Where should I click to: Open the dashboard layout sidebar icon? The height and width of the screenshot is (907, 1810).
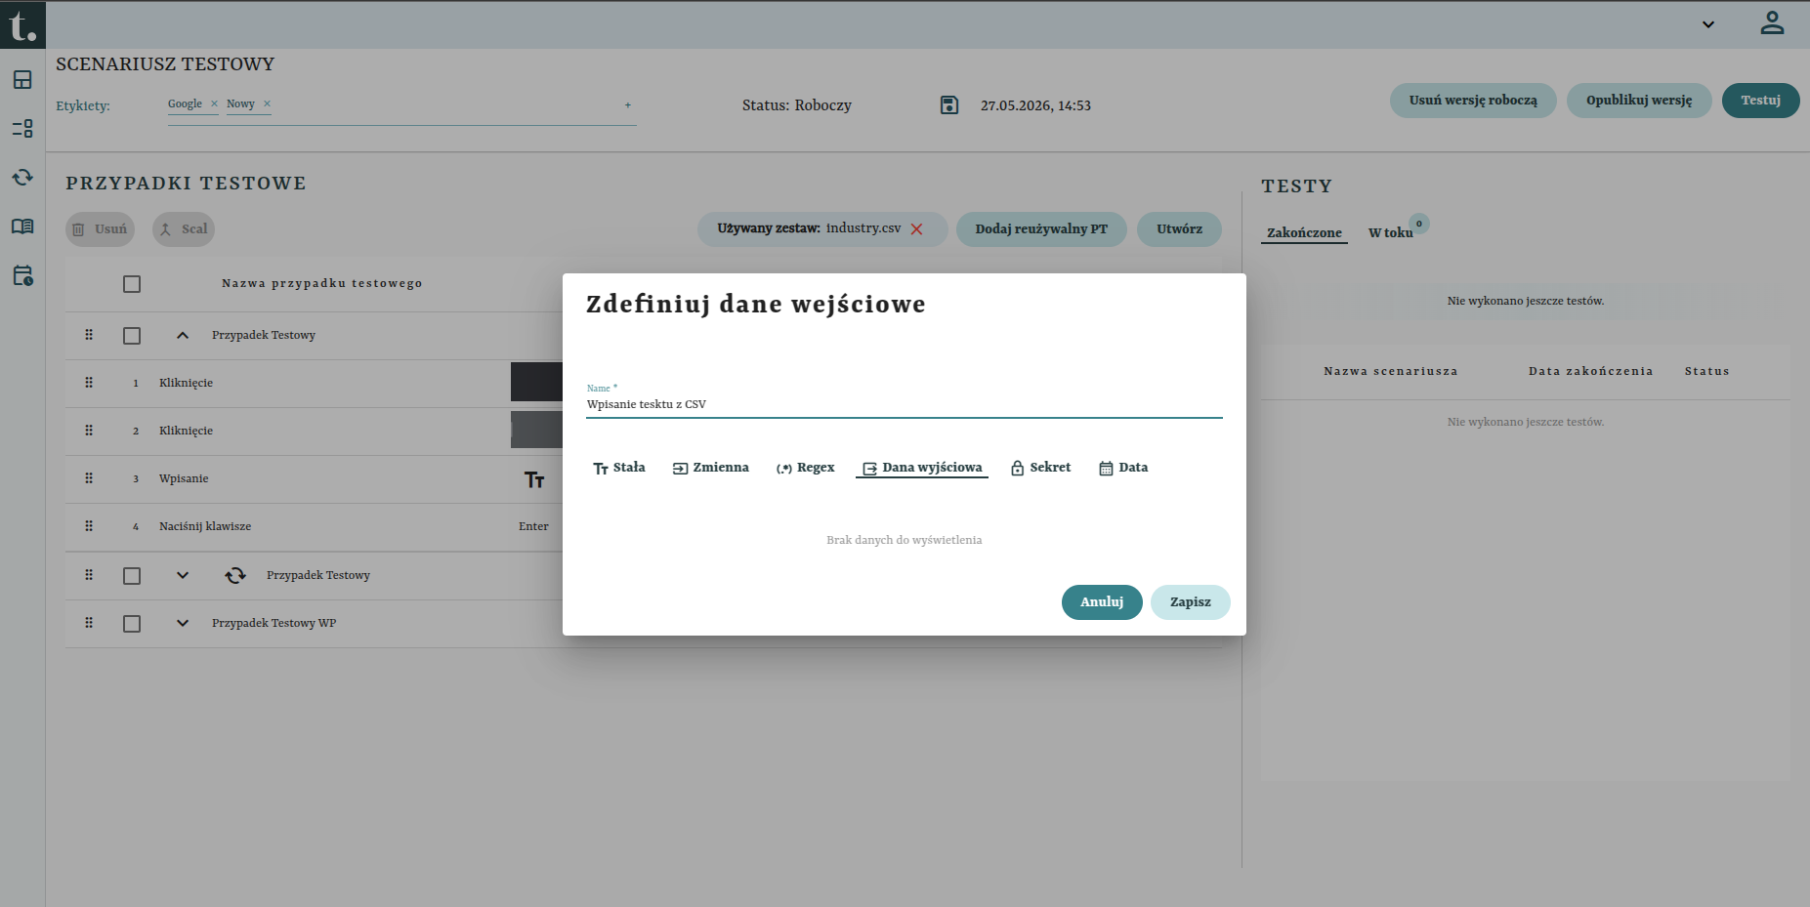(22, 80)
